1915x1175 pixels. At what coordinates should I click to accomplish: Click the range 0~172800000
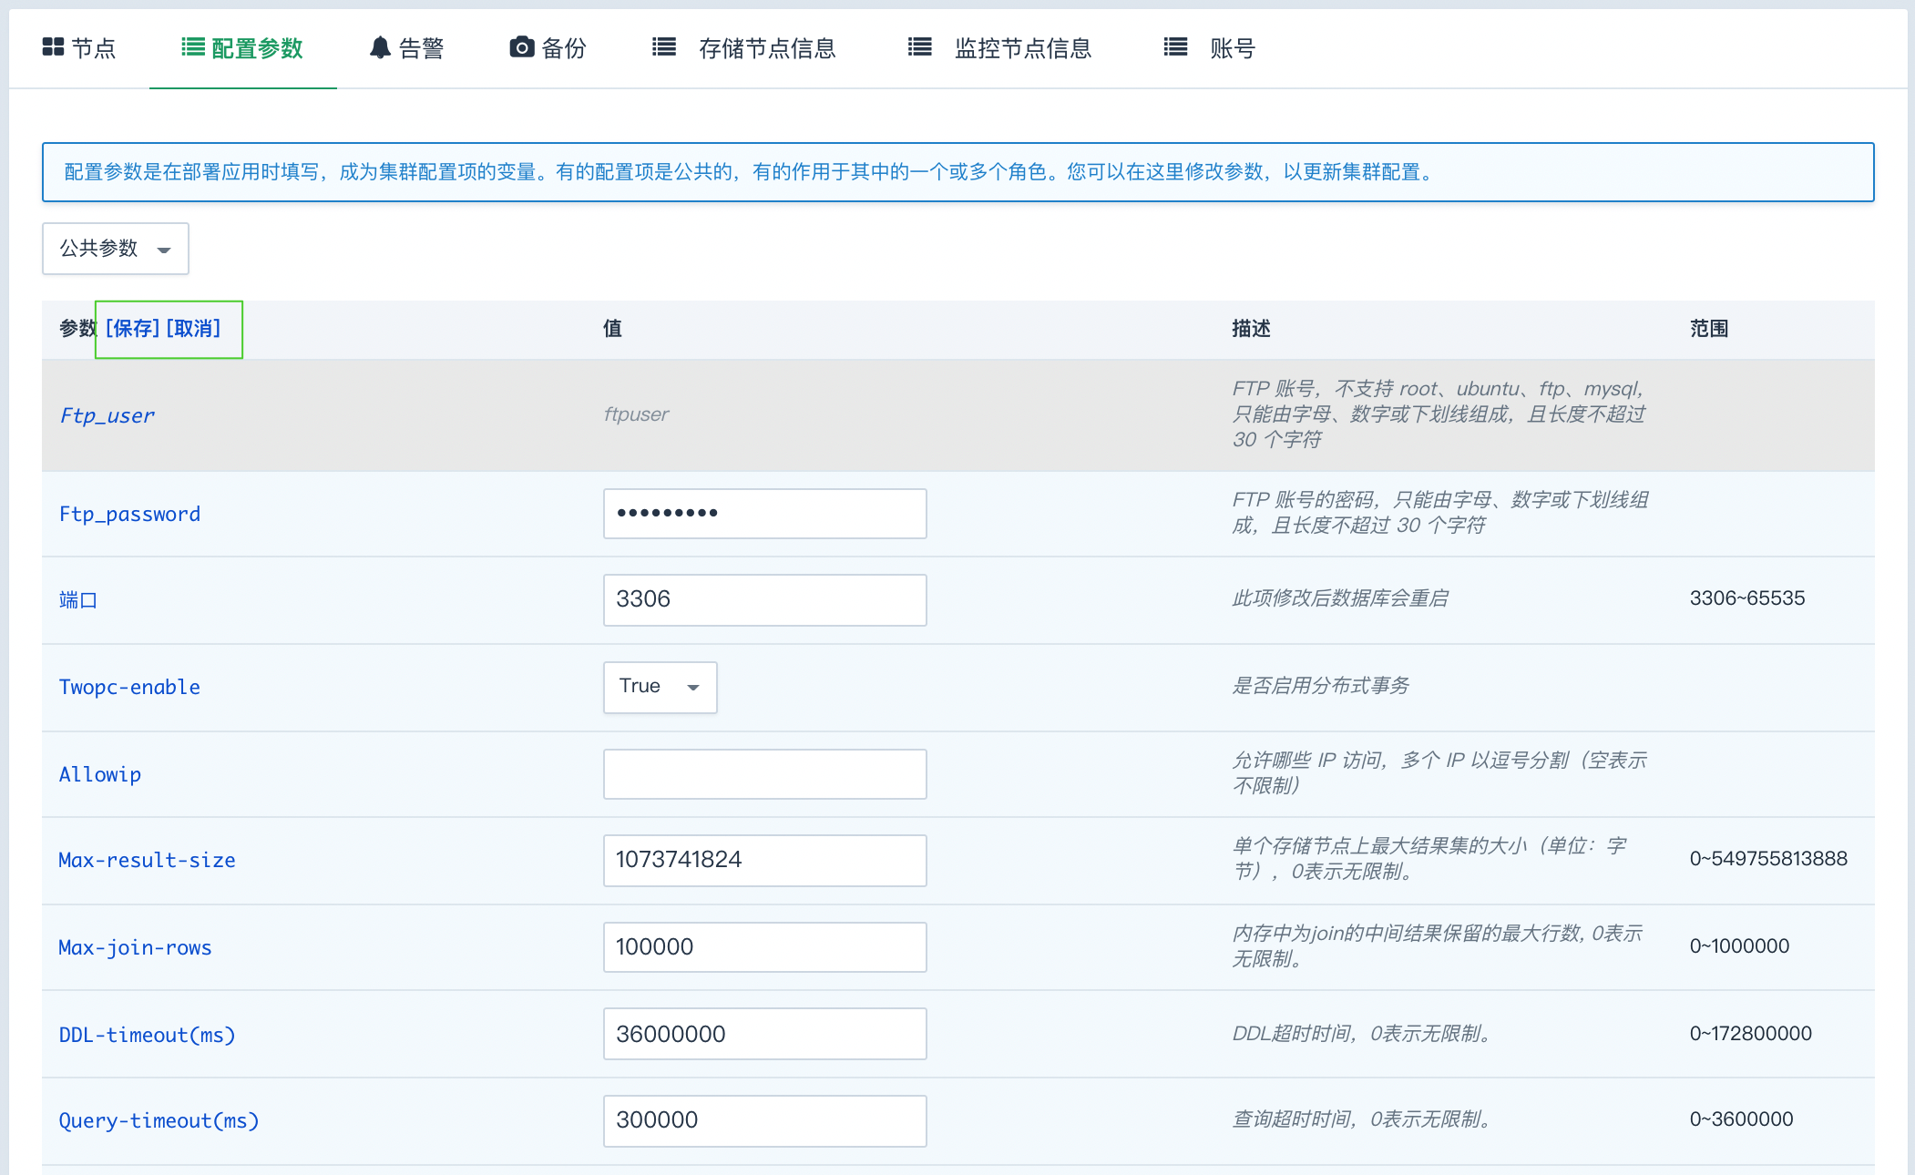coord(1751,1034)
